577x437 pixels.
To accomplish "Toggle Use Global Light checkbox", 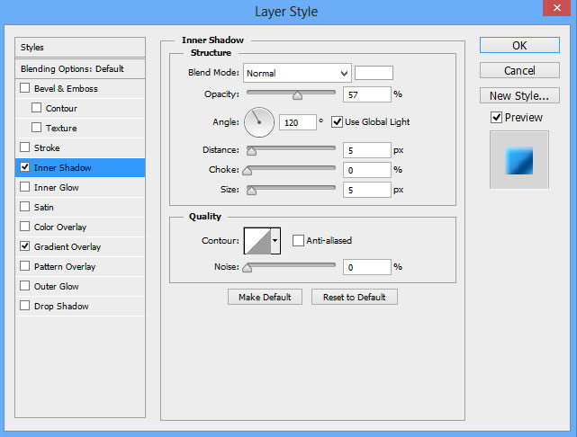I will [338, 121].
